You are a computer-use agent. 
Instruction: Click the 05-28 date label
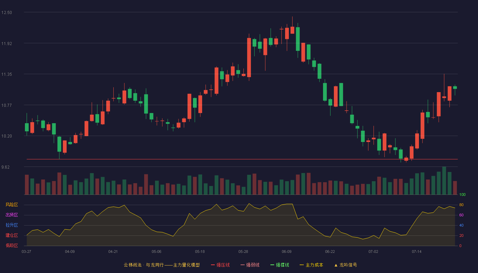tap(243, 252)
